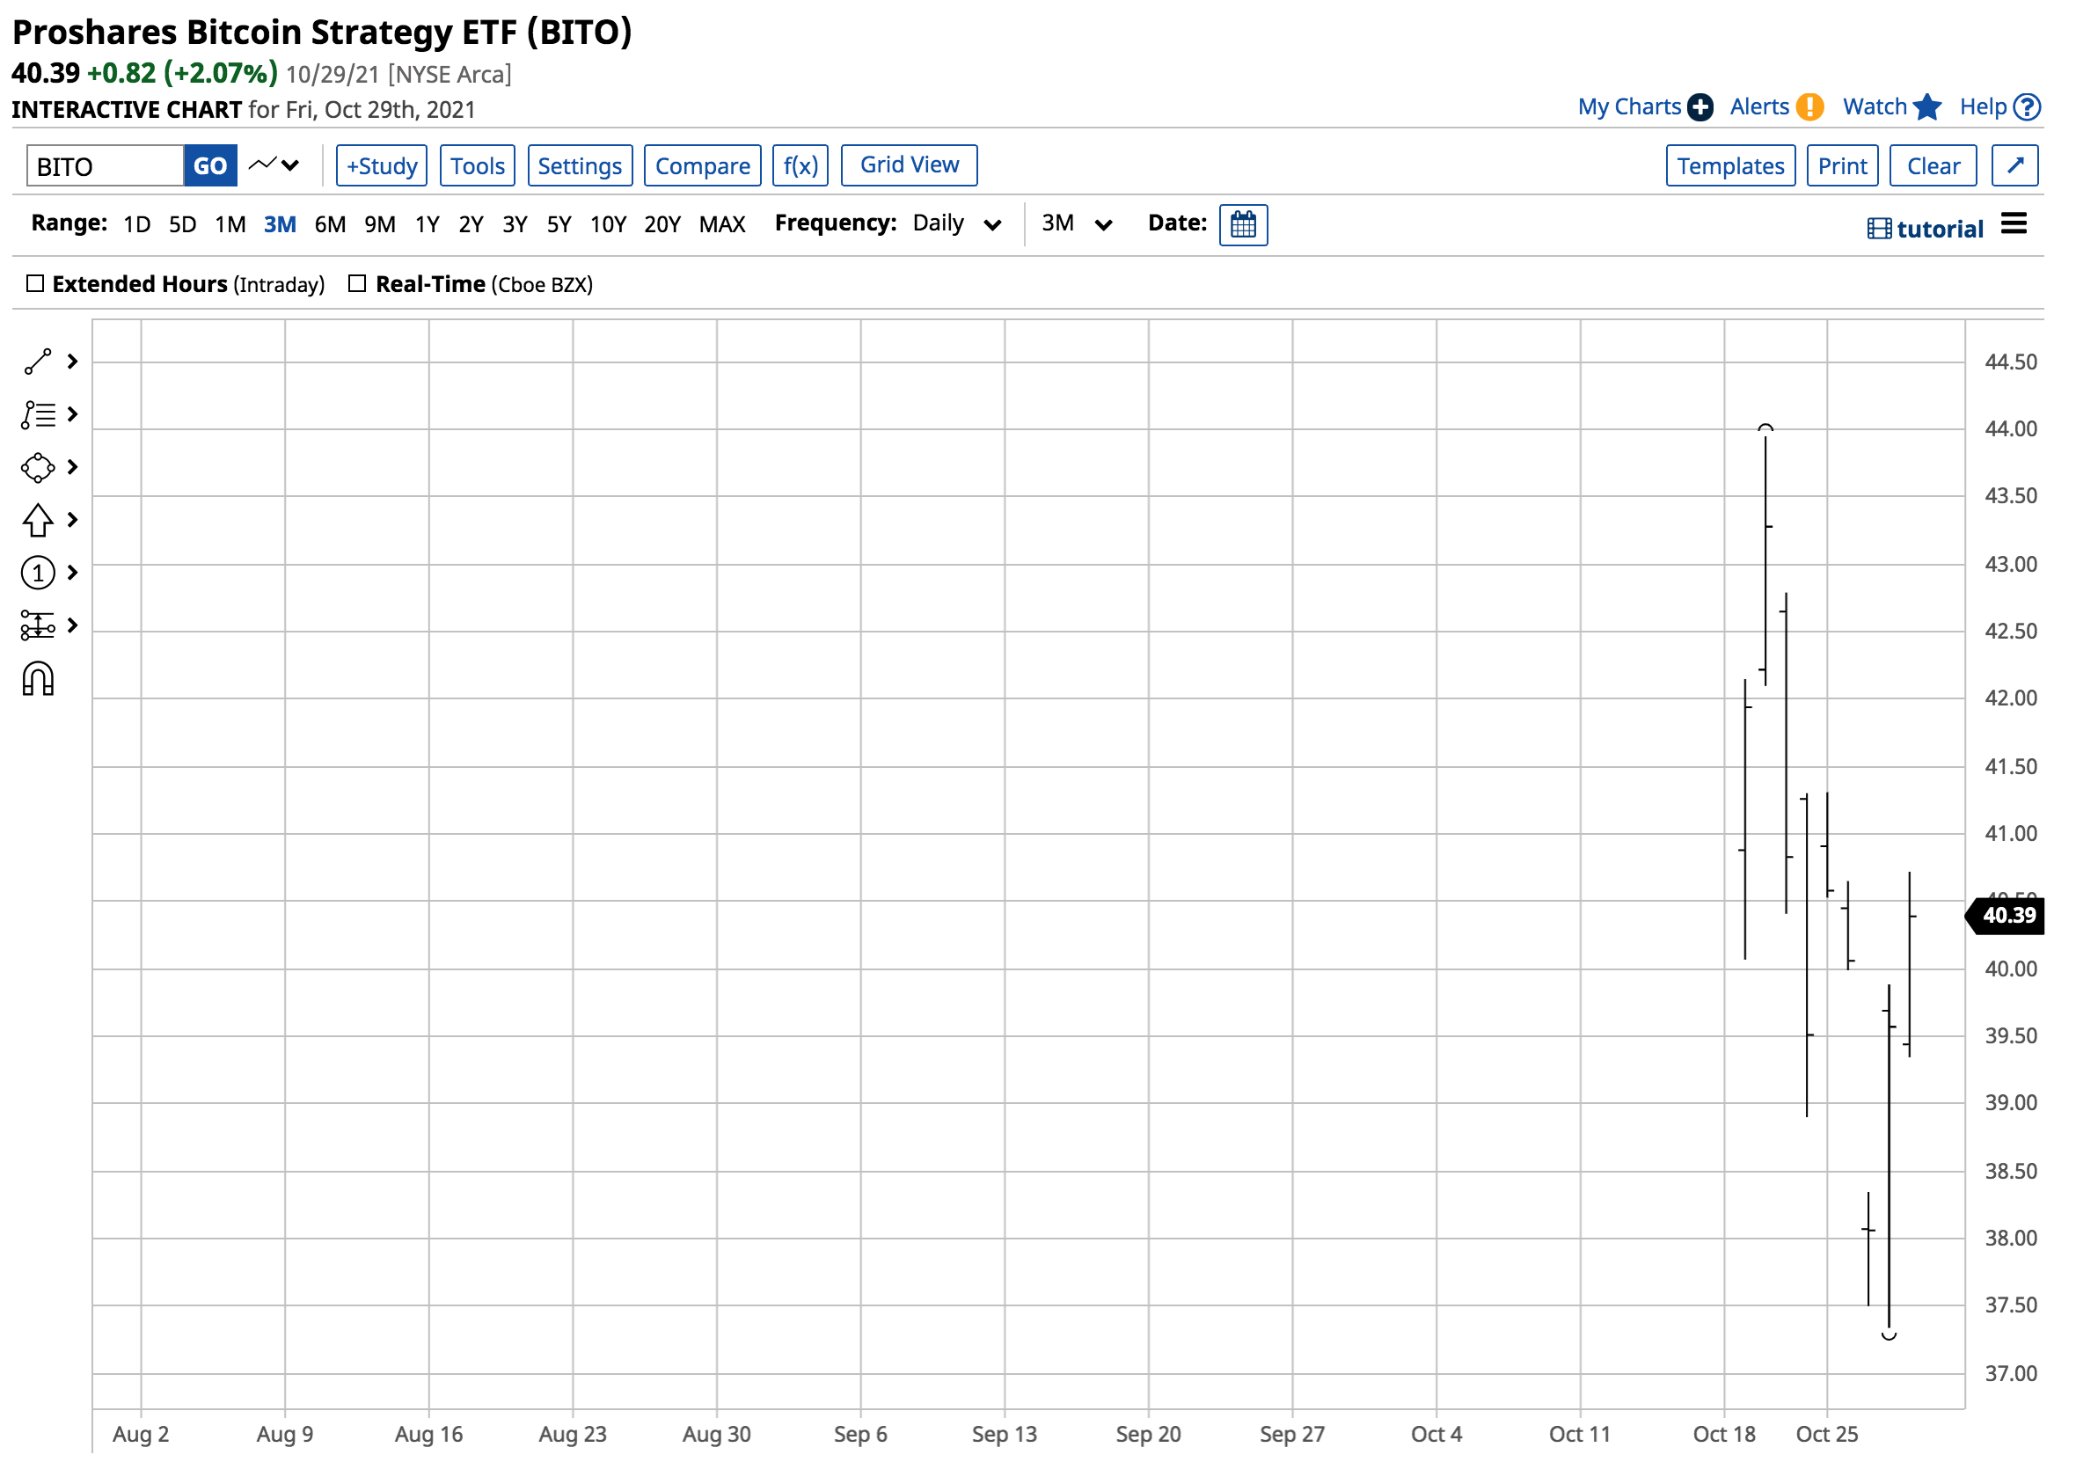
Task: Select the 5Y range
Action: coord(559,224)
